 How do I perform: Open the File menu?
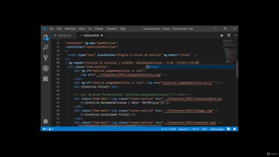pos(51,29)
